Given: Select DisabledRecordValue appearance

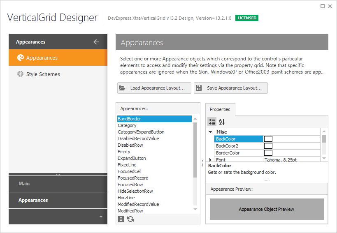Looking at the screenshot, I should pos(154,138).
